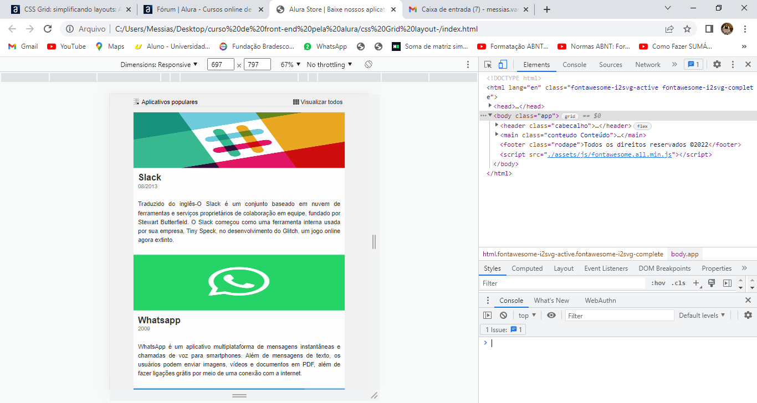Image resolution: width=757 pixels, height=403 pixels.
Task: Open the Properties sidebar tab
Action: point(717,268)
